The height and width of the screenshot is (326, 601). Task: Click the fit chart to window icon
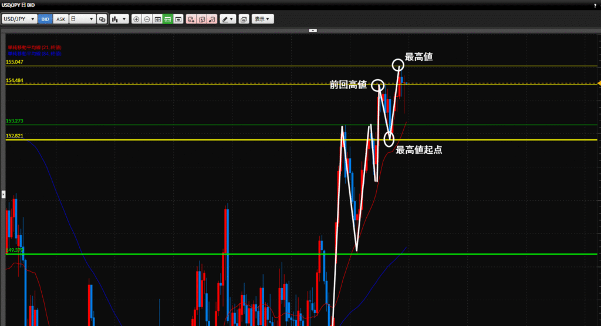pyautogui.click(x=157, y=19)
